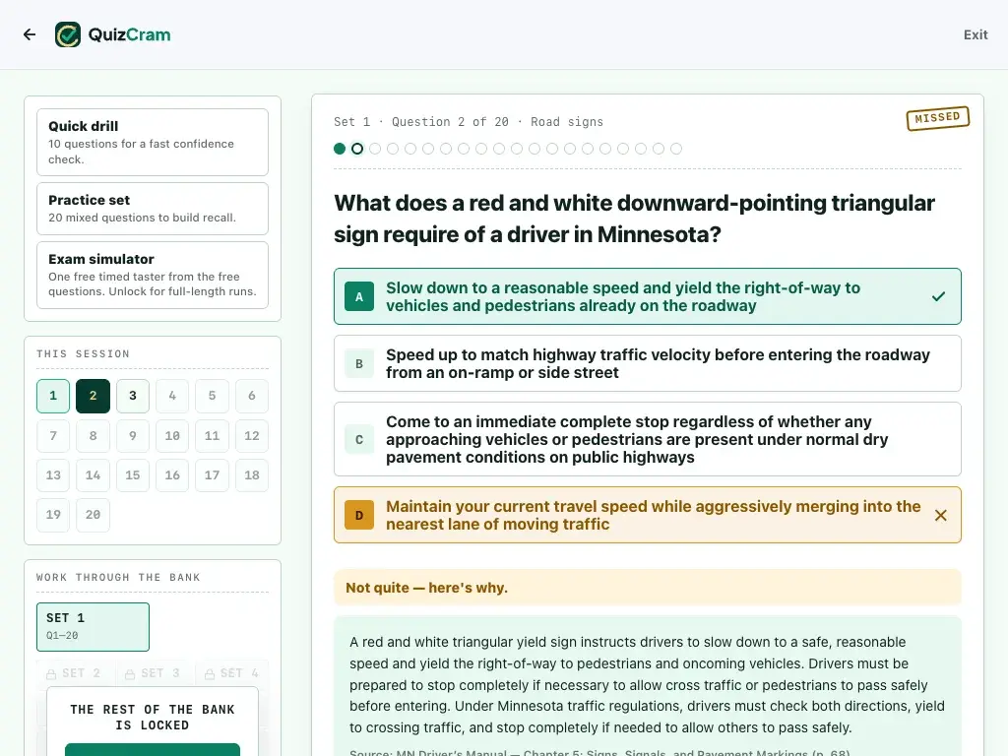Select answer A about yielding right-of-way
This screenshot has height=756, width=1008.
[x=648, y=296]
